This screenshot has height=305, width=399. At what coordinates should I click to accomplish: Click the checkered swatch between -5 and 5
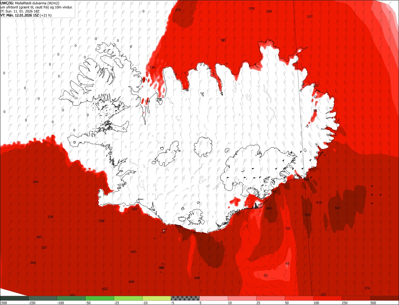tap(185, 298)
